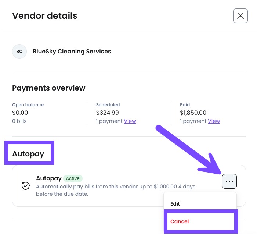Click the Open balance label

click(28, 105)
